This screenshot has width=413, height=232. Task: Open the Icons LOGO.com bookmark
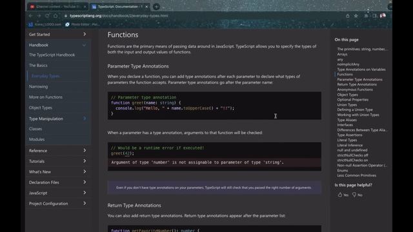coord(45,24)
